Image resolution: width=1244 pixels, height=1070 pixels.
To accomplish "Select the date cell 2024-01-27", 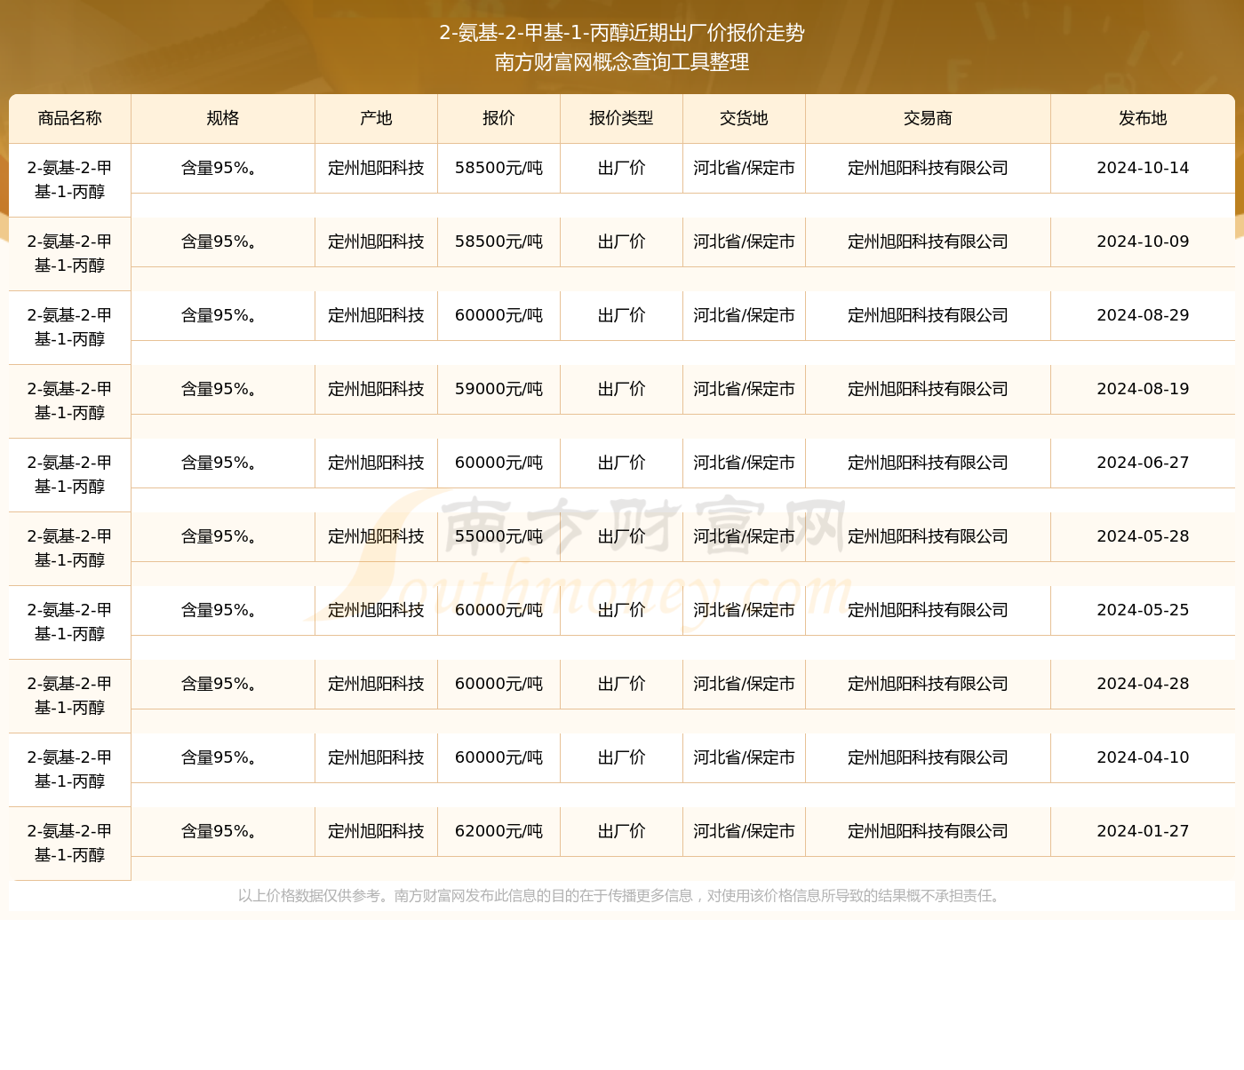I will [x=1143, y=831].
